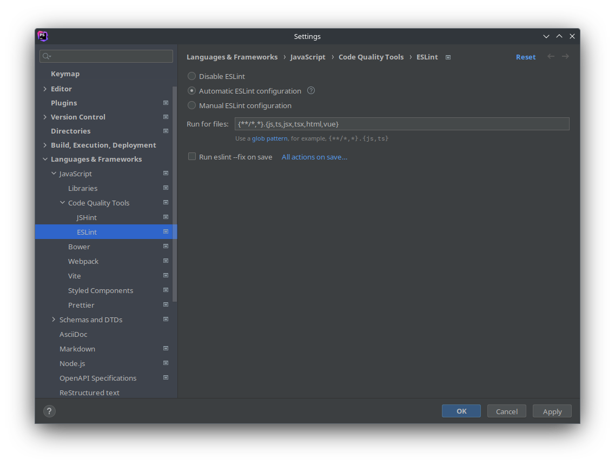The width and height of the screenshot is (615, 465).
Task: Select JSHint in the settings tree
Action: [87, 217]
